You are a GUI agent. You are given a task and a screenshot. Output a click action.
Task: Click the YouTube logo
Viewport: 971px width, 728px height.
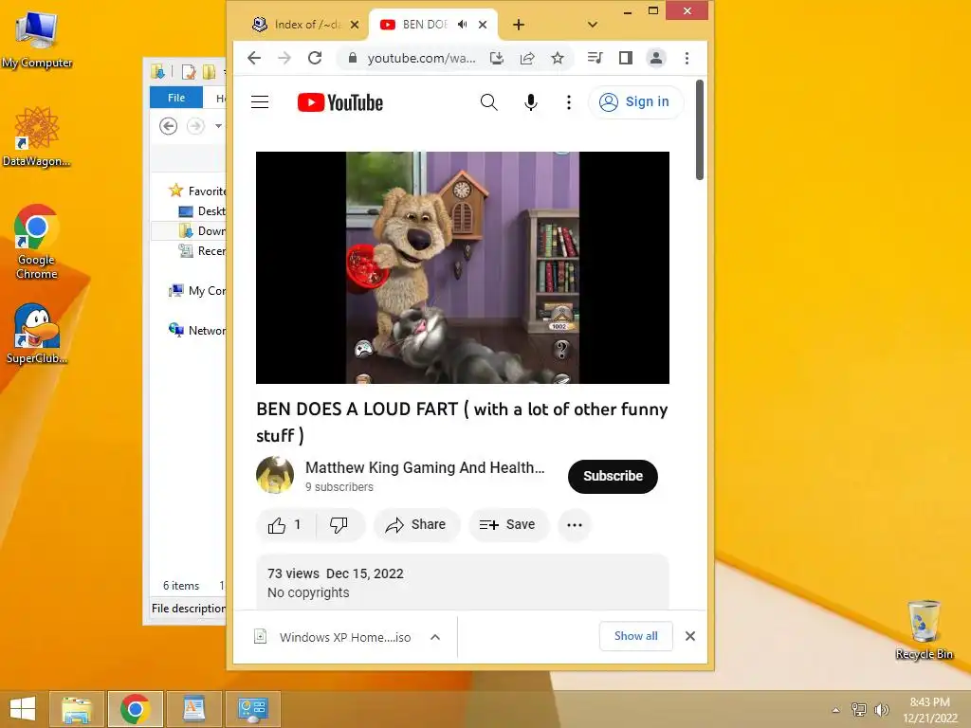coord(340,102)
